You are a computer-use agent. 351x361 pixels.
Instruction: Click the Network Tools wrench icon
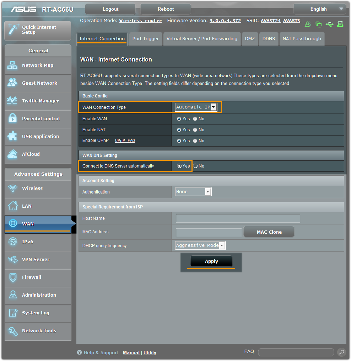pyautogui.click(x=13, y=331)
